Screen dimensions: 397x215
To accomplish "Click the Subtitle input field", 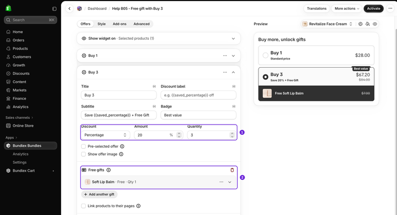I will 119,115.
